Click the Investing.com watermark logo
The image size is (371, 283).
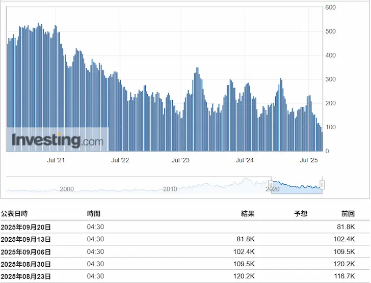coord(57,139)
